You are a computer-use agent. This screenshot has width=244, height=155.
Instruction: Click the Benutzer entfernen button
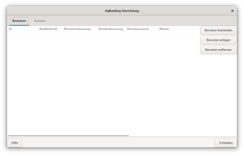click(x=218, y=50)
